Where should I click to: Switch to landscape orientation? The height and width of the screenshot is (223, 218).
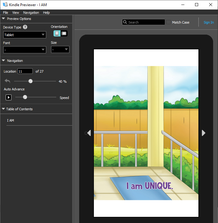tap(64, 33)
